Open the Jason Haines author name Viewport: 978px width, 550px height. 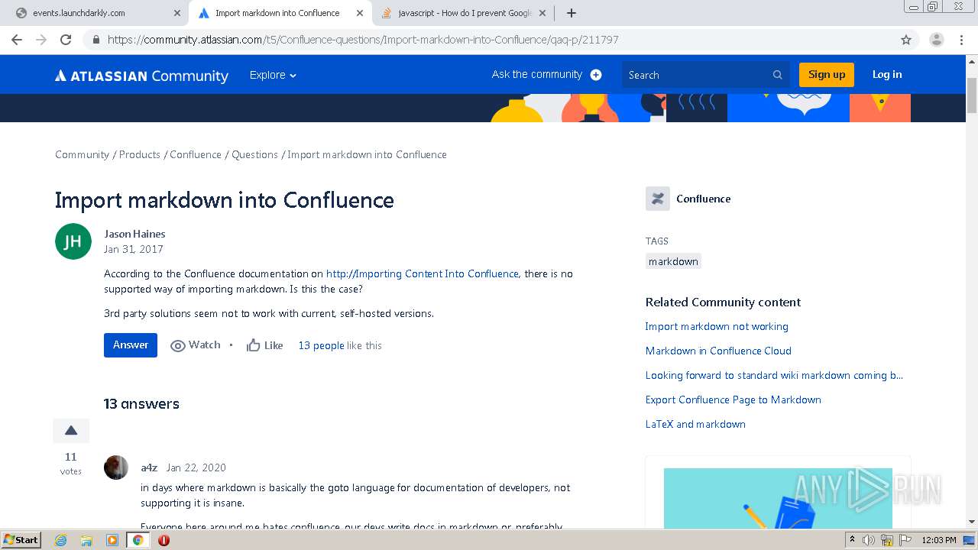pyautogui.click(x=134, y=234)
